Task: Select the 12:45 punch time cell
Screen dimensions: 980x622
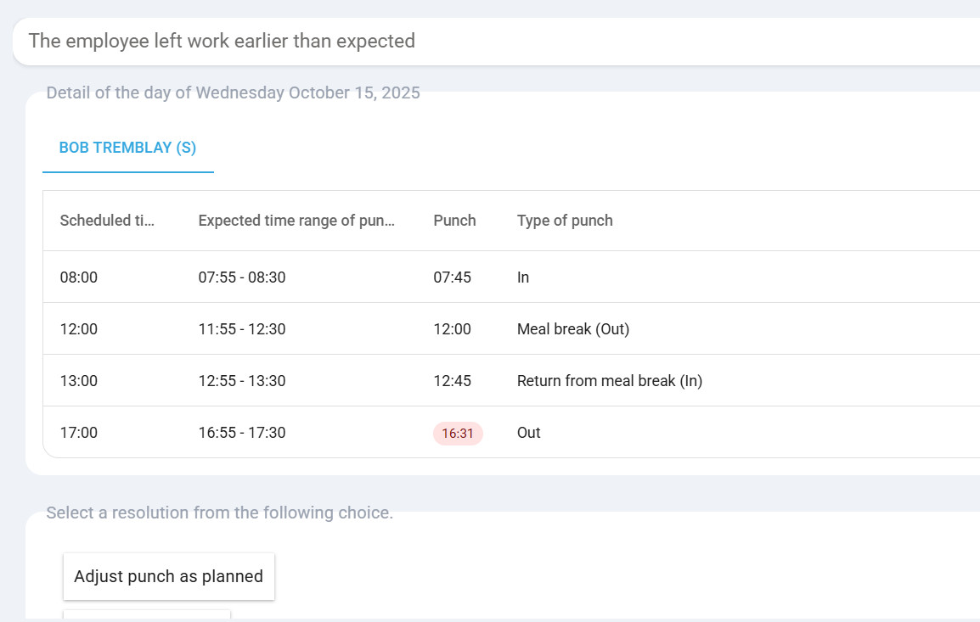Action: pos(452,381)
